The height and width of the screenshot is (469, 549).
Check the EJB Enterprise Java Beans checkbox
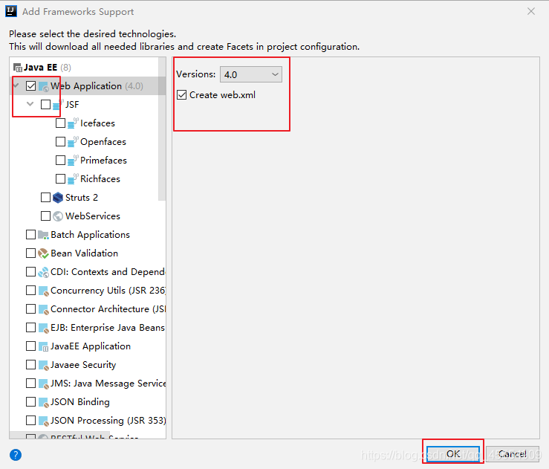pyautogui.click(x=30, y=327)
